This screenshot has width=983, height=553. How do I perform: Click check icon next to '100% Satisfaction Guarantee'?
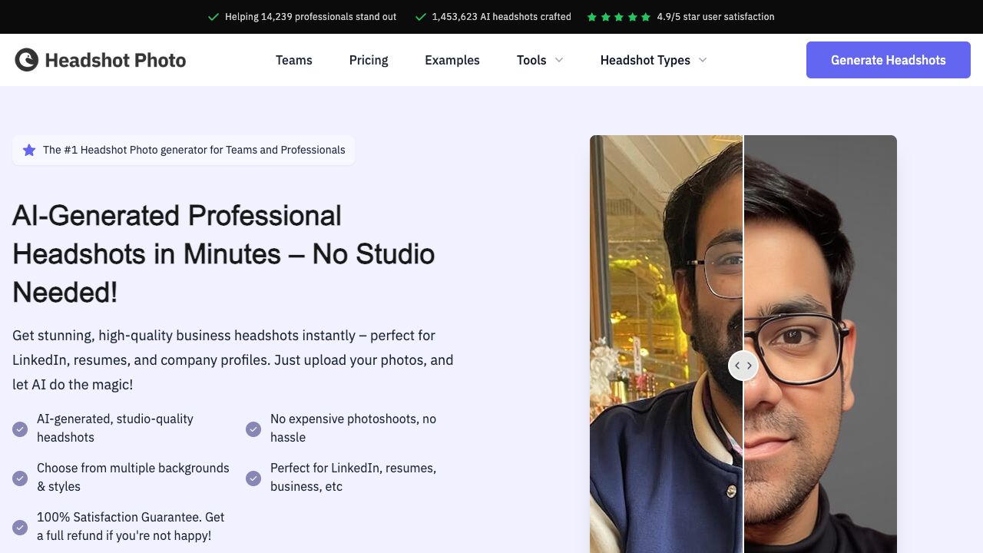pos(20,527)
